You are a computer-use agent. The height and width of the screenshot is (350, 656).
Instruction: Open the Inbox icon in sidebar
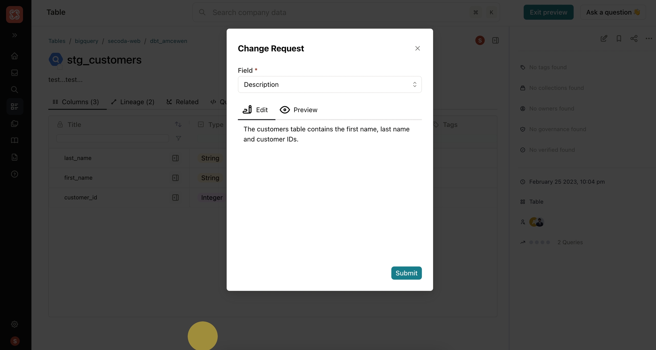pyautogui.click(x=15, y=73)
